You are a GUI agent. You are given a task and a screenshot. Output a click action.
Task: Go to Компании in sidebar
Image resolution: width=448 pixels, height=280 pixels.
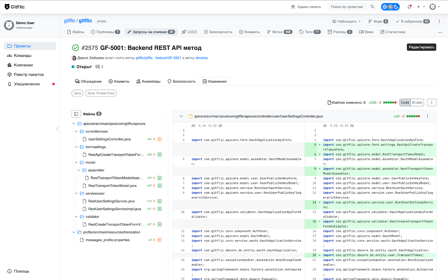30,65
